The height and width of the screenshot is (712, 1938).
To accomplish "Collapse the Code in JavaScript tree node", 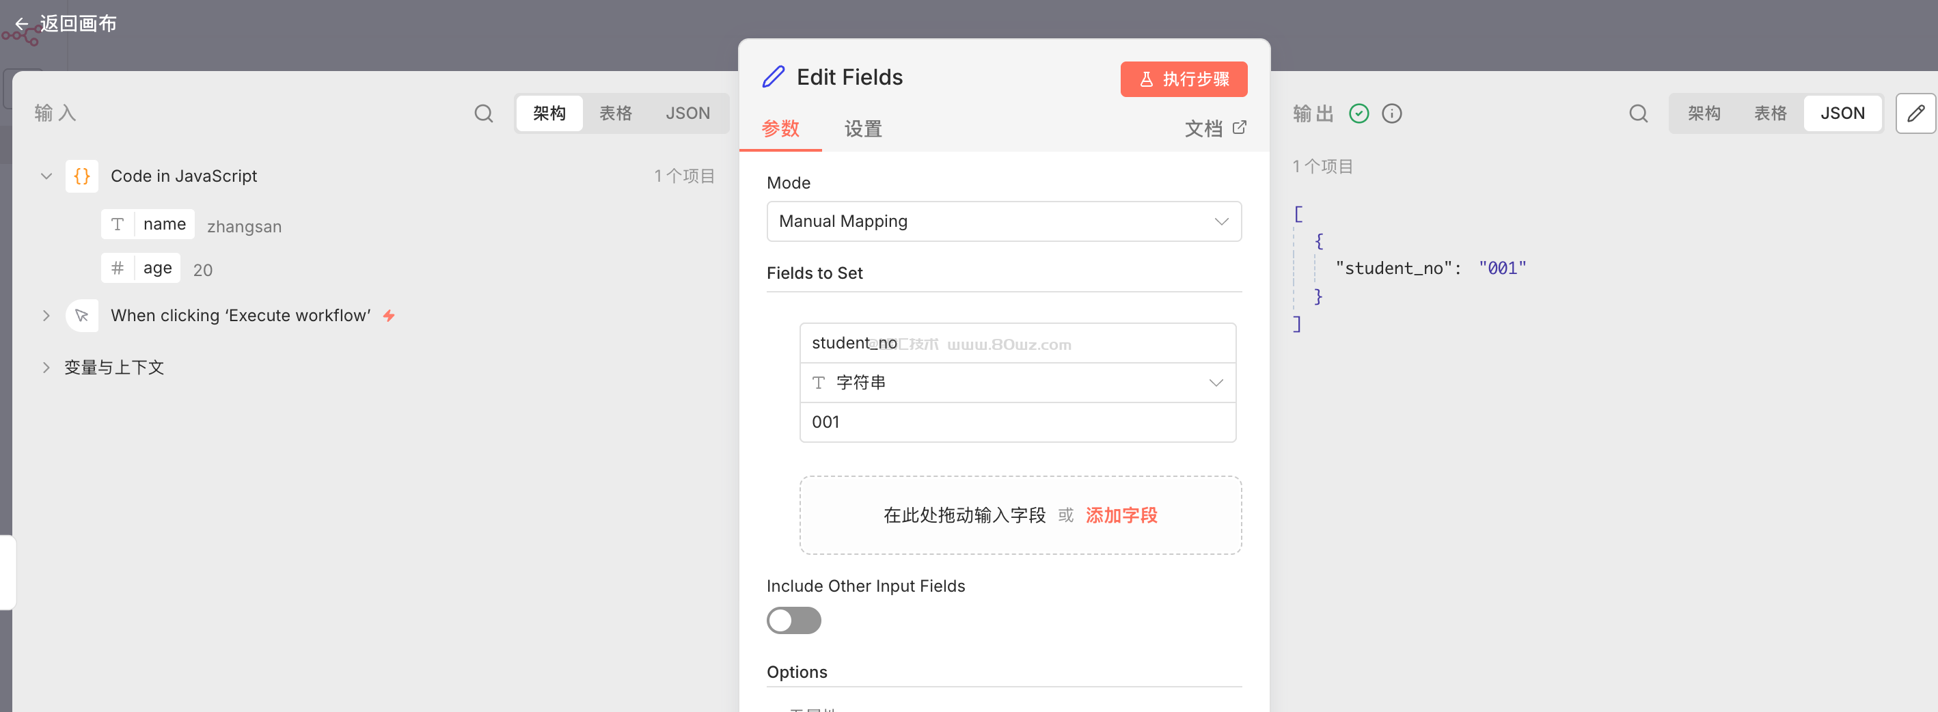I will [x=46, y=176].
